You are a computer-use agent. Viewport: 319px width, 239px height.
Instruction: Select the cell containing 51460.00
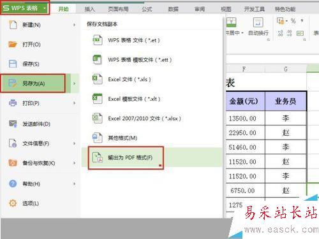pyautogui.click(x=246, y=147)
